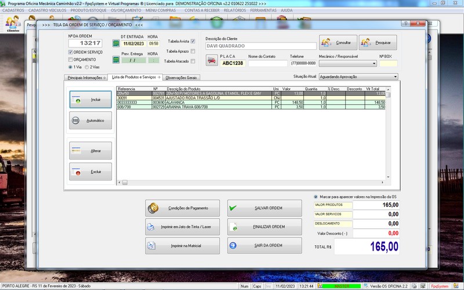Select the 2 Vias radio option

click(x=86, y=67)
